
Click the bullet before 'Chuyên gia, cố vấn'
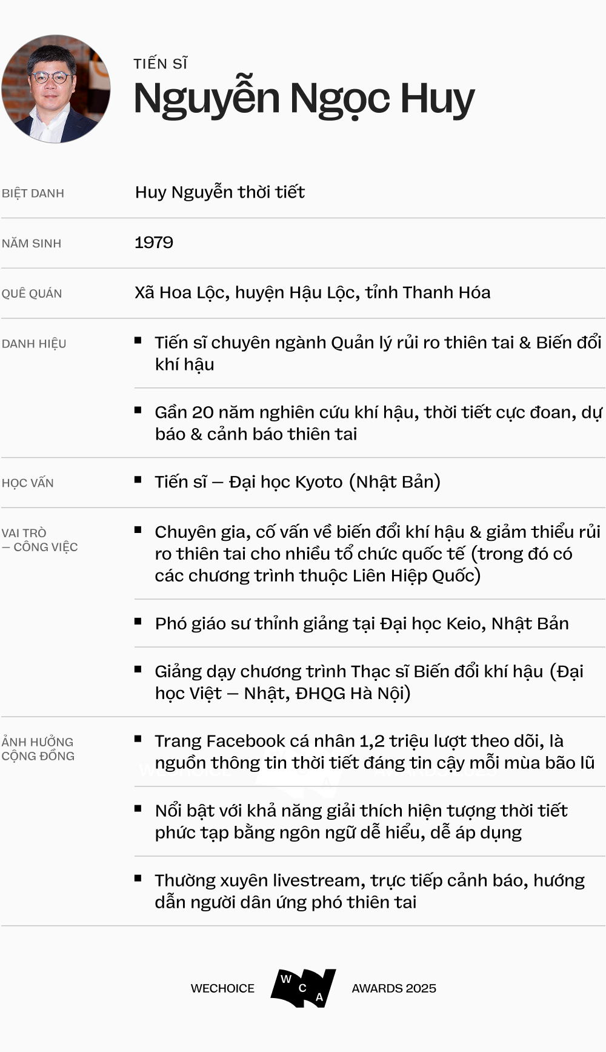(138, 531)
